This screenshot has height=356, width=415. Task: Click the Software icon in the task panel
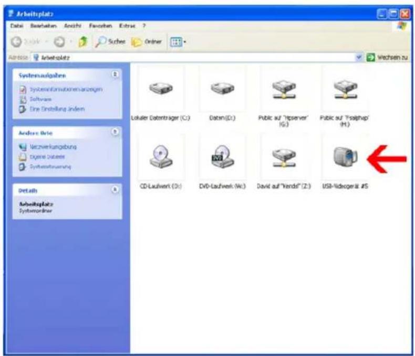(23, 99)
